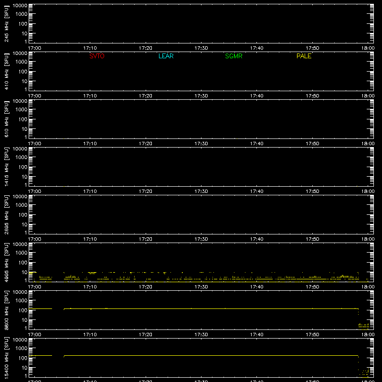The width and height of the screenshot is (382, 382).
Task: Click the scattered yellow data in 4995 MHz panel
Action: (x=199, y=277)
